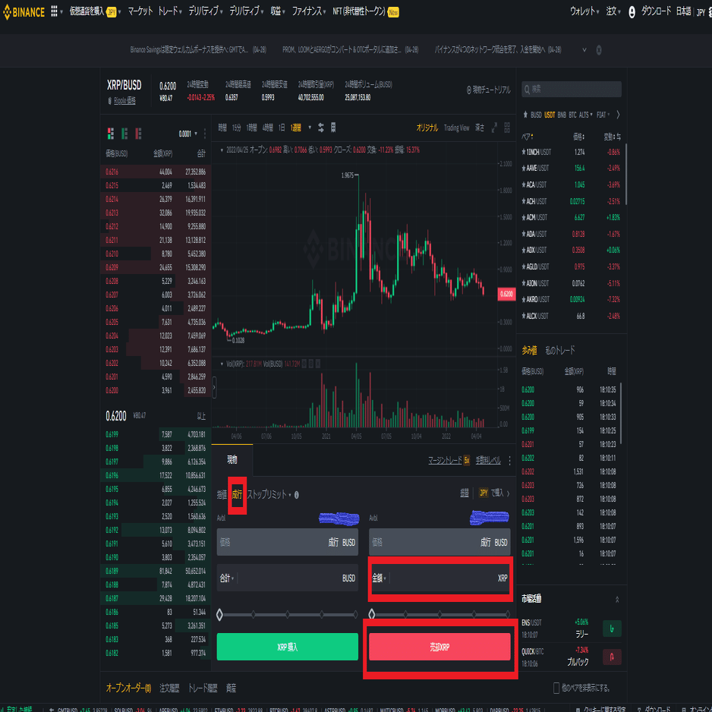The height and width of the screenshot is (712, 712).
Task: Favorite the AKRO/USDT pair star
Action: 524,300
